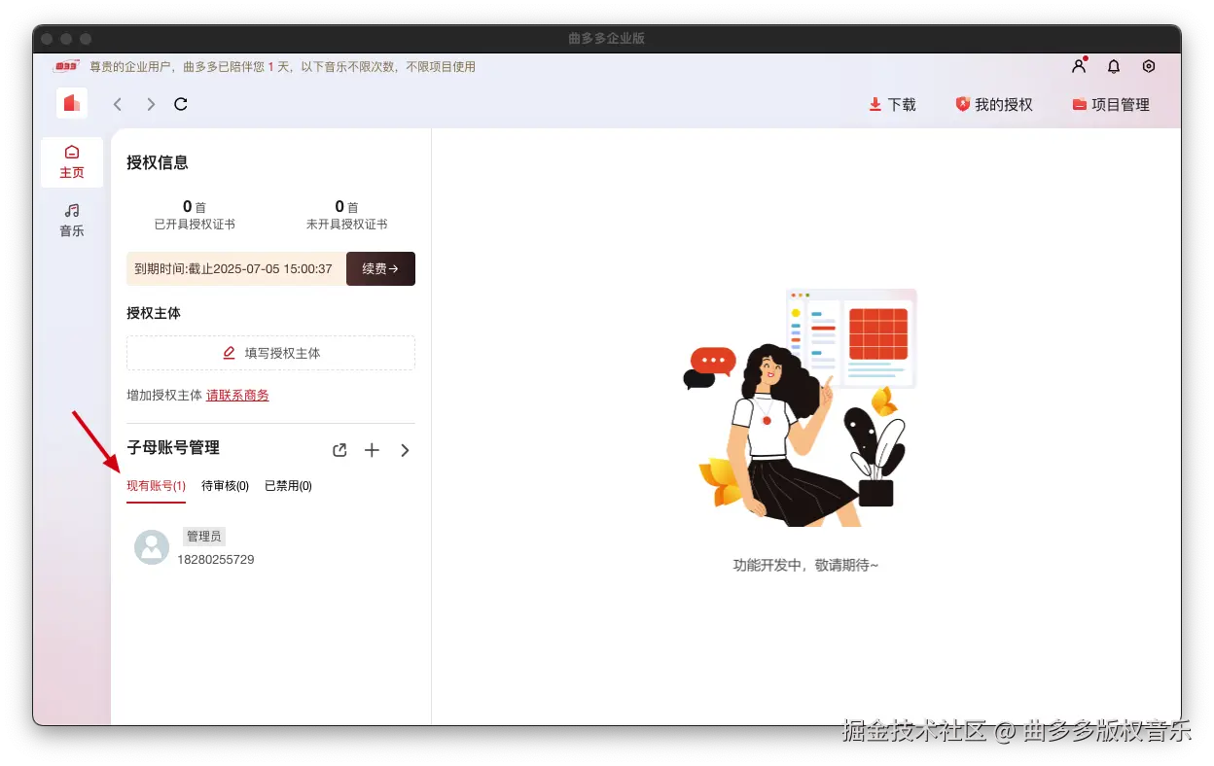
Task: Open the hexagon settings icon
Action: click(1149, 66)
